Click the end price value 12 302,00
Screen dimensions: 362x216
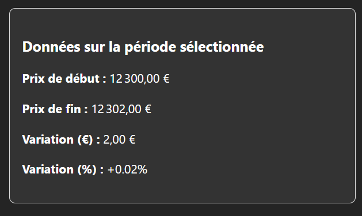[116, 109]
